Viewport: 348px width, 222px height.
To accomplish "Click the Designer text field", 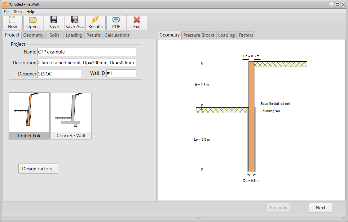I will tap(59, 74).
